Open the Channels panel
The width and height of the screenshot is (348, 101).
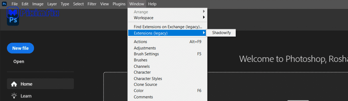point(167,66)
